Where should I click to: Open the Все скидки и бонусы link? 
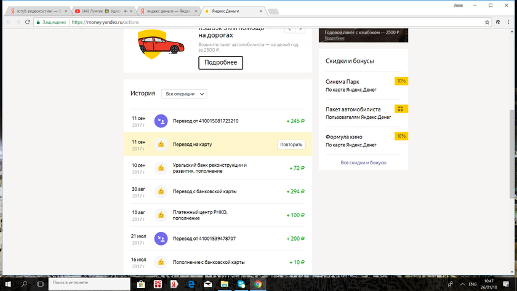pos(363,162)
